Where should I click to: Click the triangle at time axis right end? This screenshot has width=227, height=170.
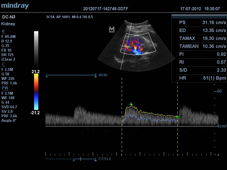(218, 155)
